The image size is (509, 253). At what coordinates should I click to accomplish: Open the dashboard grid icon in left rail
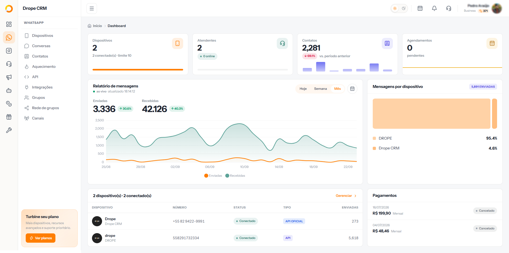pos(9,24)
